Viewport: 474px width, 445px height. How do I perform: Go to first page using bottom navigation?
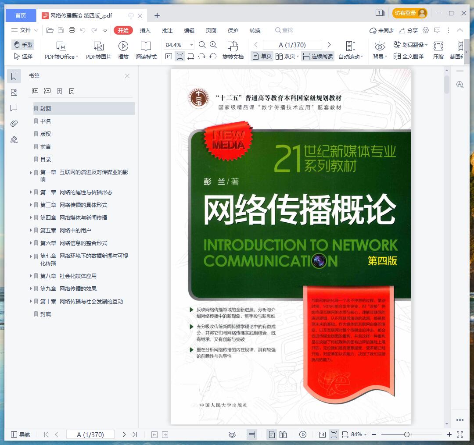tap(46, 434)
